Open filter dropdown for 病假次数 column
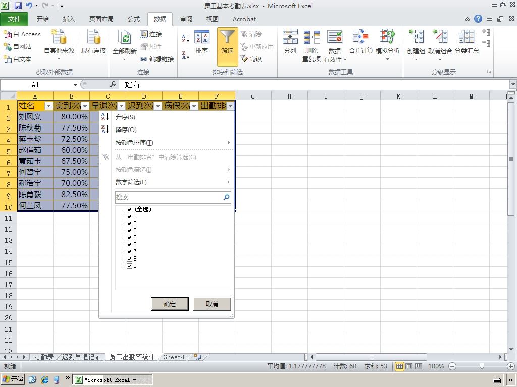 194,106
